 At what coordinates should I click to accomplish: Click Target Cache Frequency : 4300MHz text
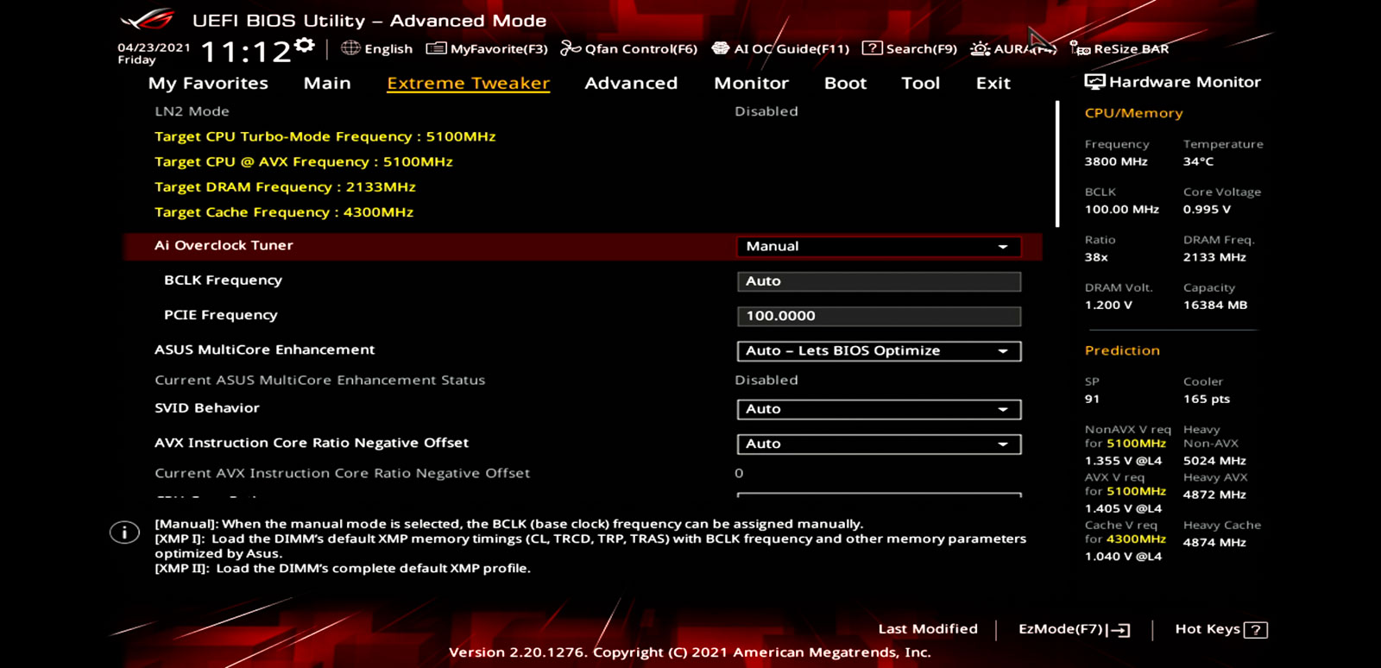pos(284,211)
